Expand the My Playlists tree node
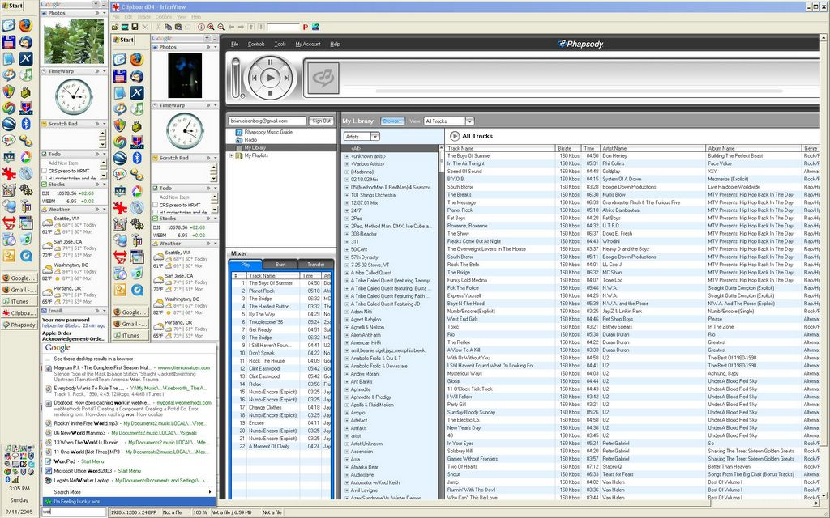Image resolution: width=830 pixels, height=518 pixels. coord(231,155)
